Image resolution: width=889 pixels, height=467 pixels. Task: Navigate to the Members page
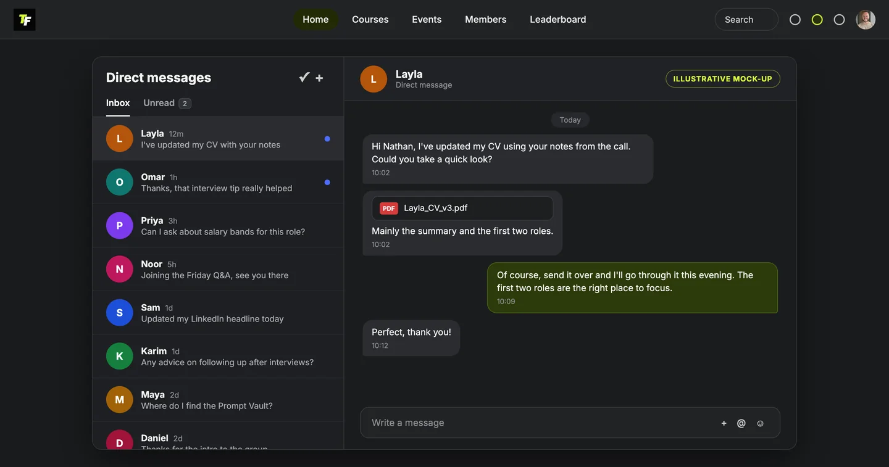(486, 20)
